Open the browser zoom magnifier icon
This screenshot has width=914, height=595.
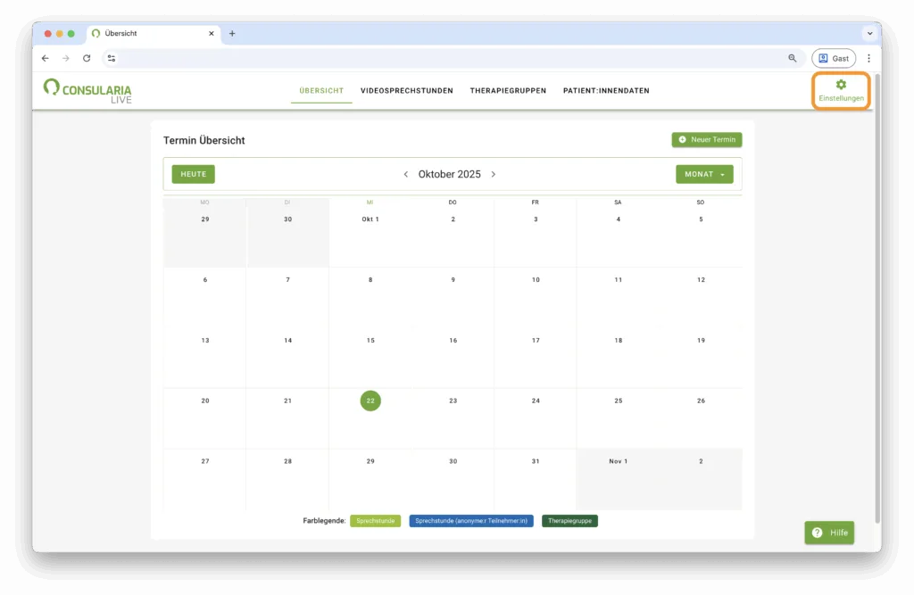click(x=792, y=58)
